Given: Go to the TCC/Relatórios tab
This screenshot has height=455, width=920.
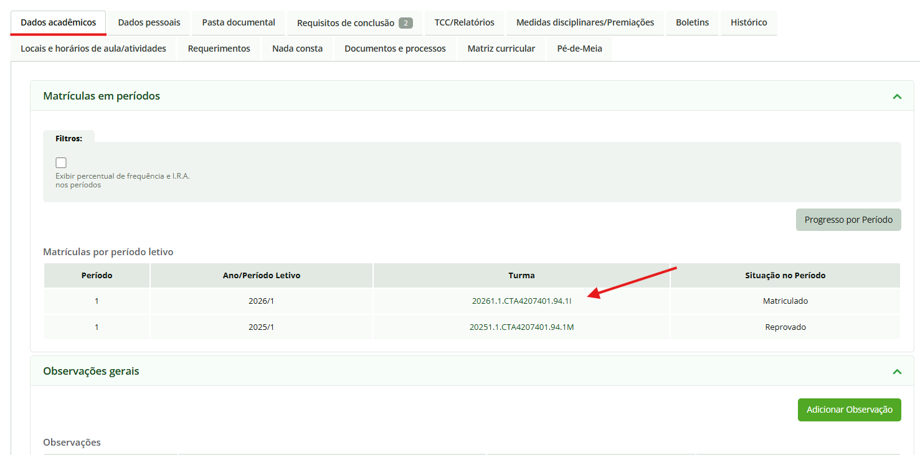Looking at the screenshot, I should coord(464,22).
